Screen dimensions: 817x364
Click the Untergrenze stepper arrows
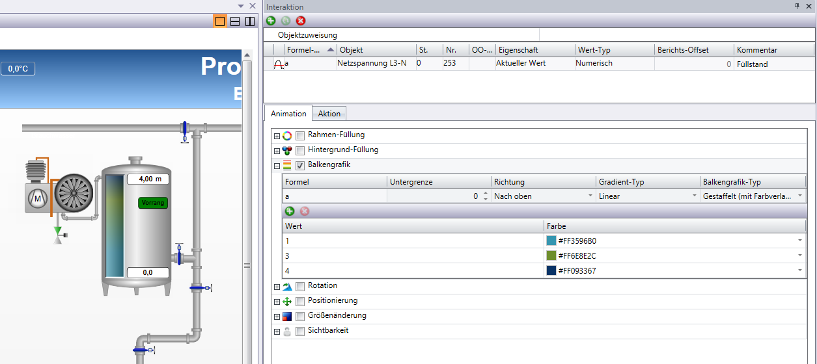click(x=486, y=196)
